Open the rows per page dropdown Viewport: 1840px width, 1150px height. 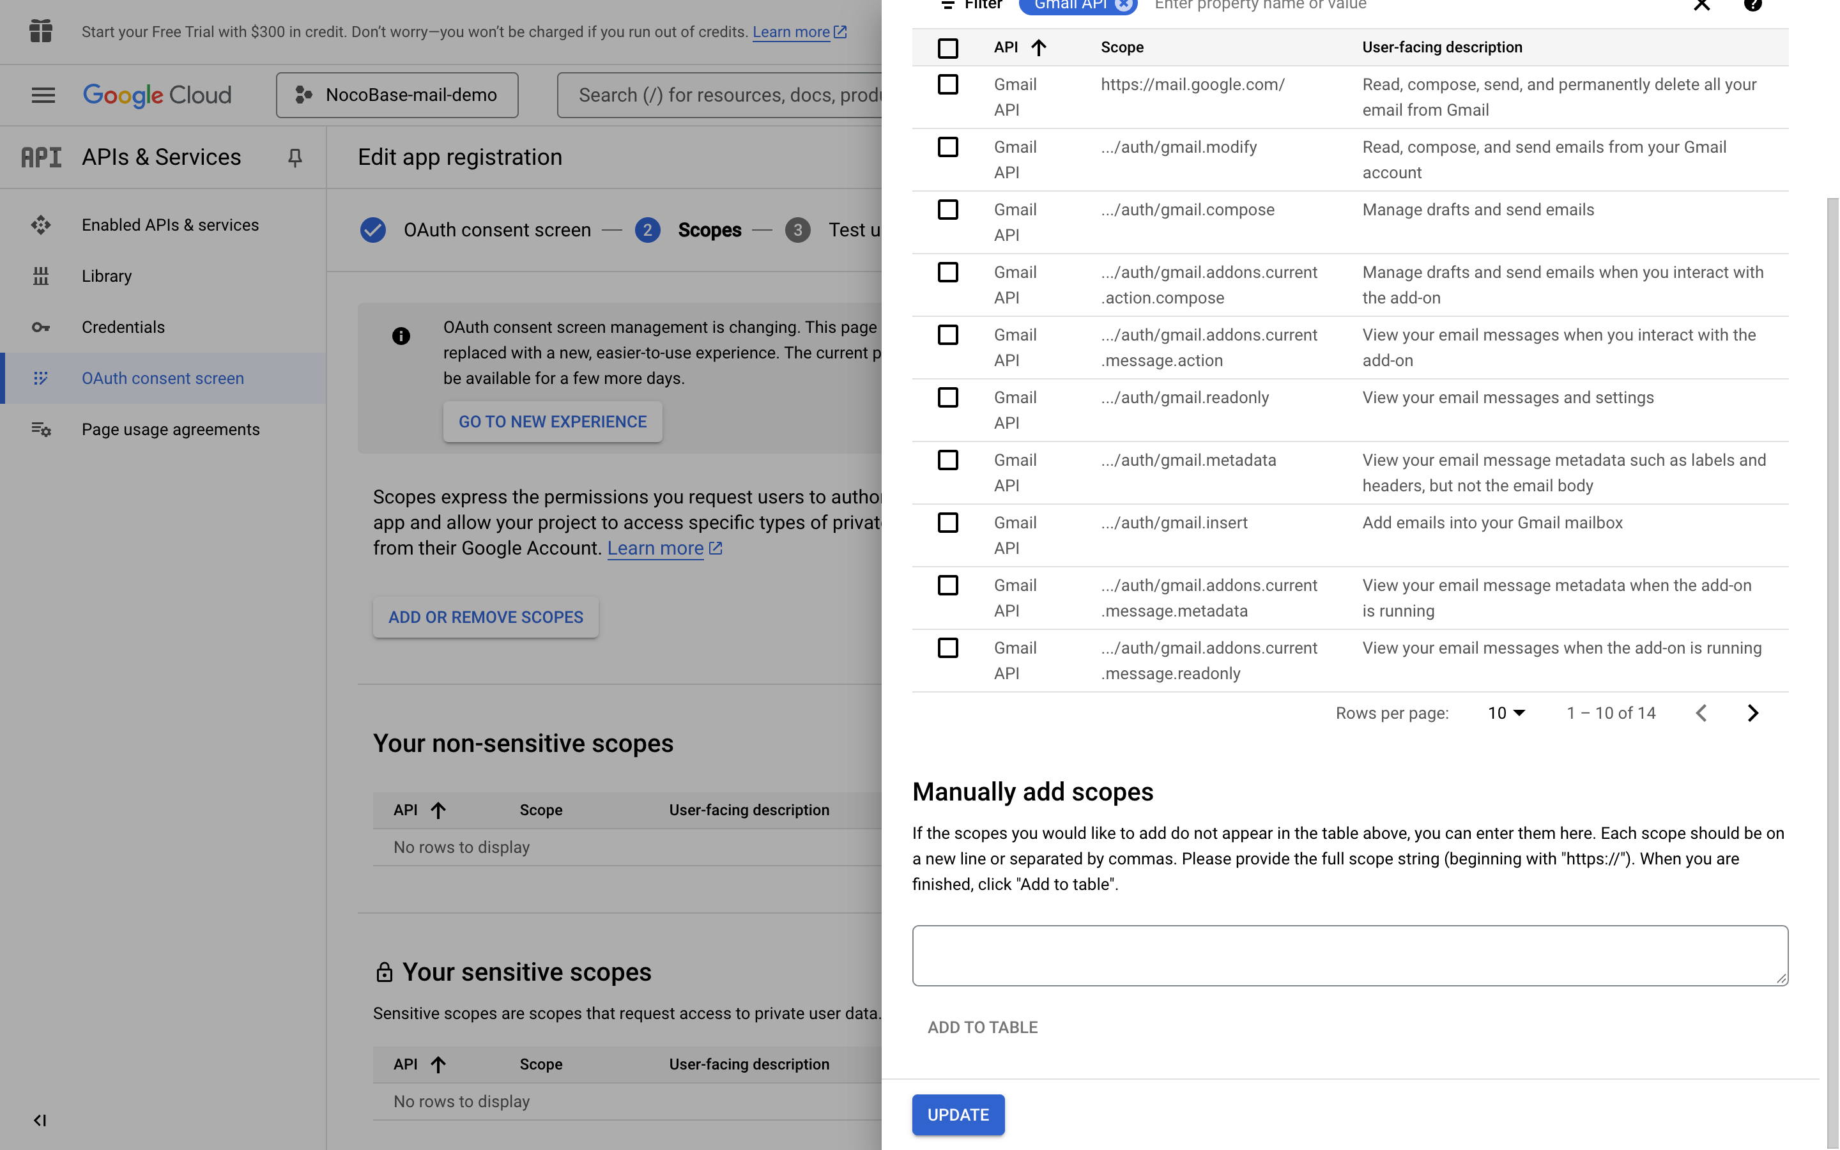pos(1506,712)
